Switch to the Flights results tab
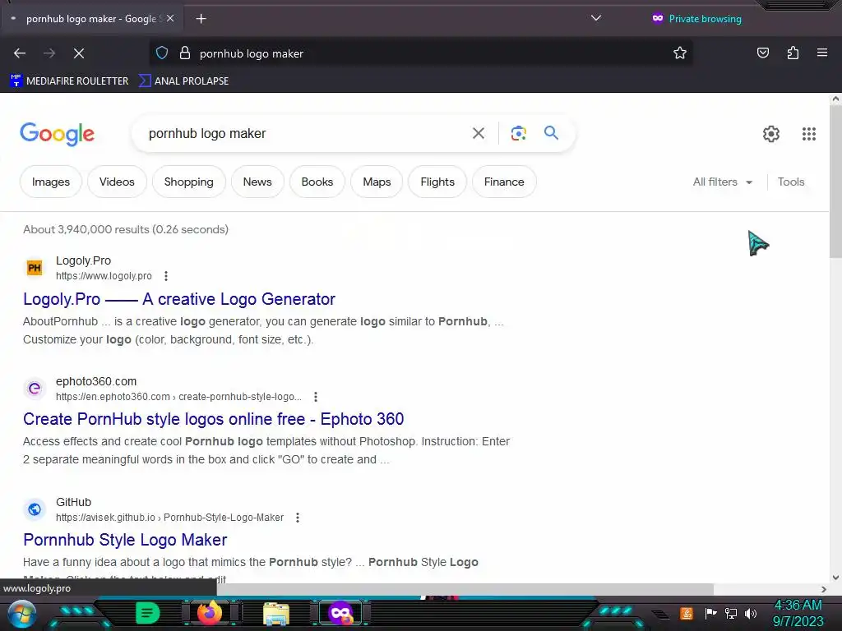Image resolution: width=842 pixels, height=631 pixels. tap(437, 182)
